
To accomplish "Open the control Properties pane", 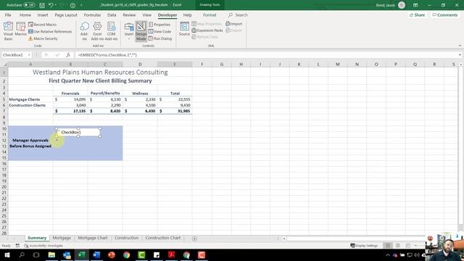I will (159, 25).
